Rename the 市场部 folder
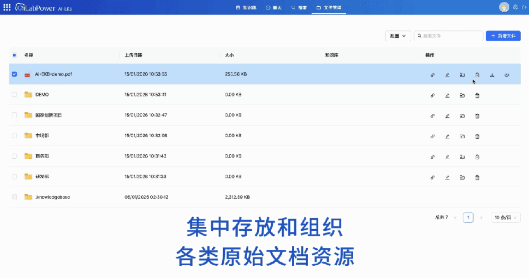 447,137
